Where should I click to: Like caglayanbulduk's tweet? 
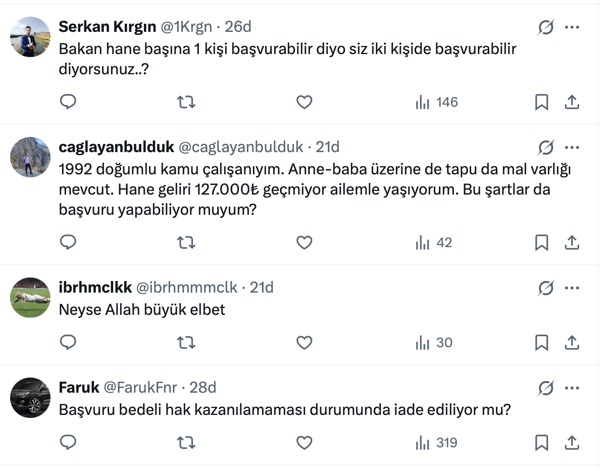(304, 243)
